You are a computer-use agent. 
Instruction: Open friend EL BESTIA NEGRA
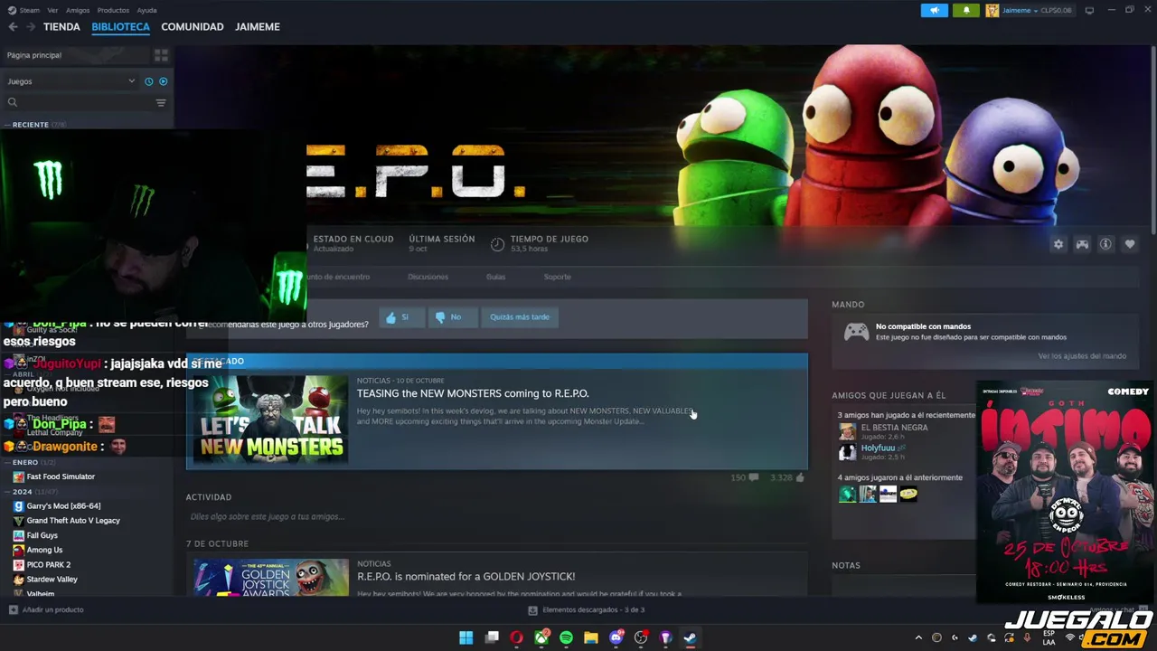[894, 428]
